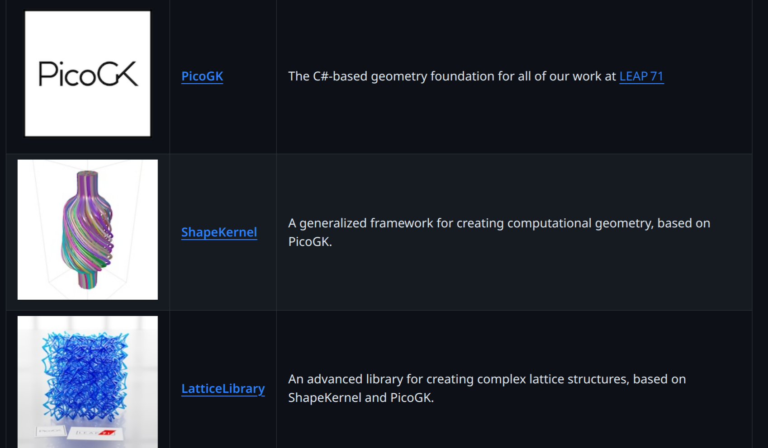
Task: Open the ShapeKernel link
Action: (219, 232)
